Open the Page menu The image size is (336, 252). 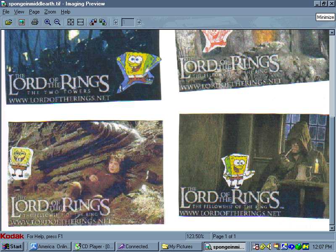pyautogui.click(x=34, y=12)
